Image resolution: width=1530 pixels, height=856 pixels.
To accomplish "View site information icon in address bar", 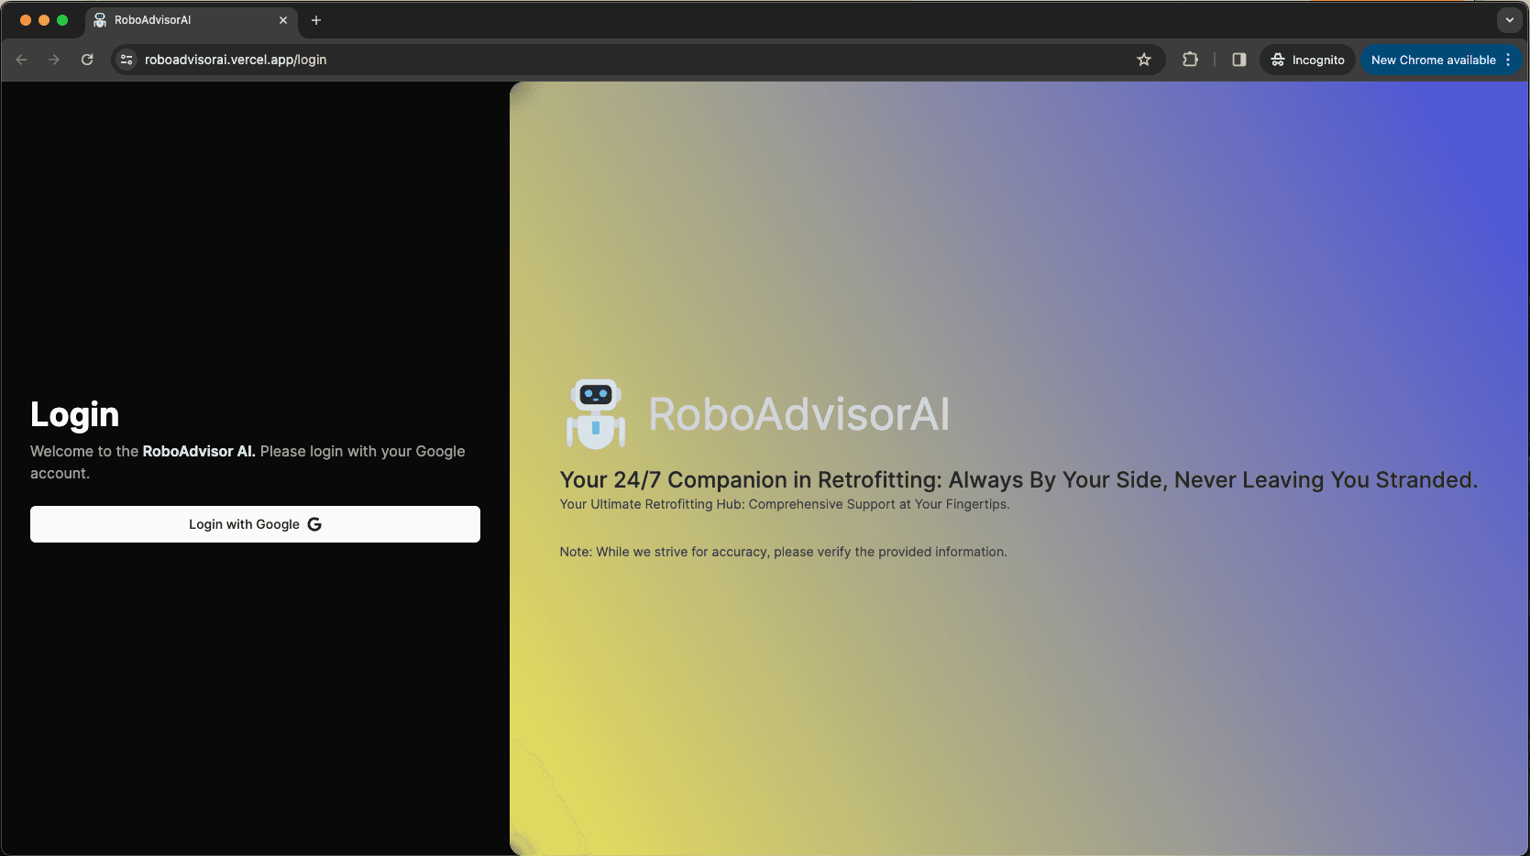I will [127, 60].
